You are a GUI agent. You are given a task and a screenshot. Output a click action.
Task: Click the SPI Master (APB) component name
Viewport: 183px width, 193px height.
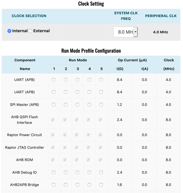point(24,105)
